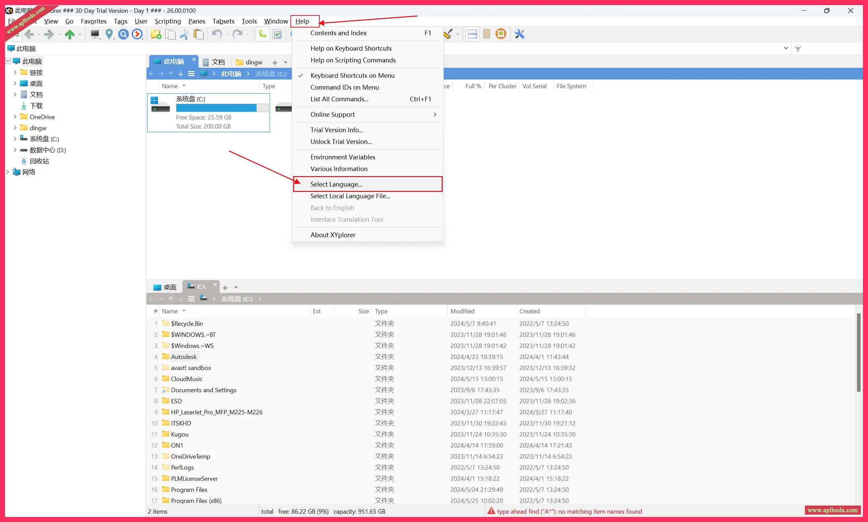Open the Scripting menu

click(168, 21)
